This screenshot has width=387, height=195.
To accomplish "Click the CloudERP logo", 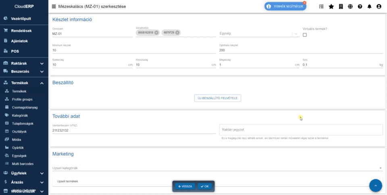I will 24,6.
